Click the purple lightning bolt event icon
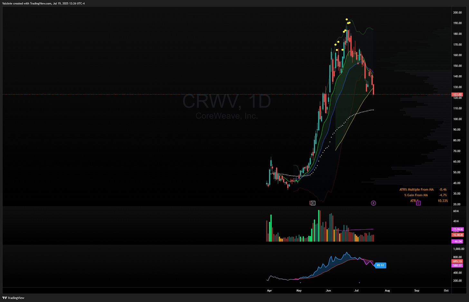This screenshot has height=302, width=469. point(373,203)
